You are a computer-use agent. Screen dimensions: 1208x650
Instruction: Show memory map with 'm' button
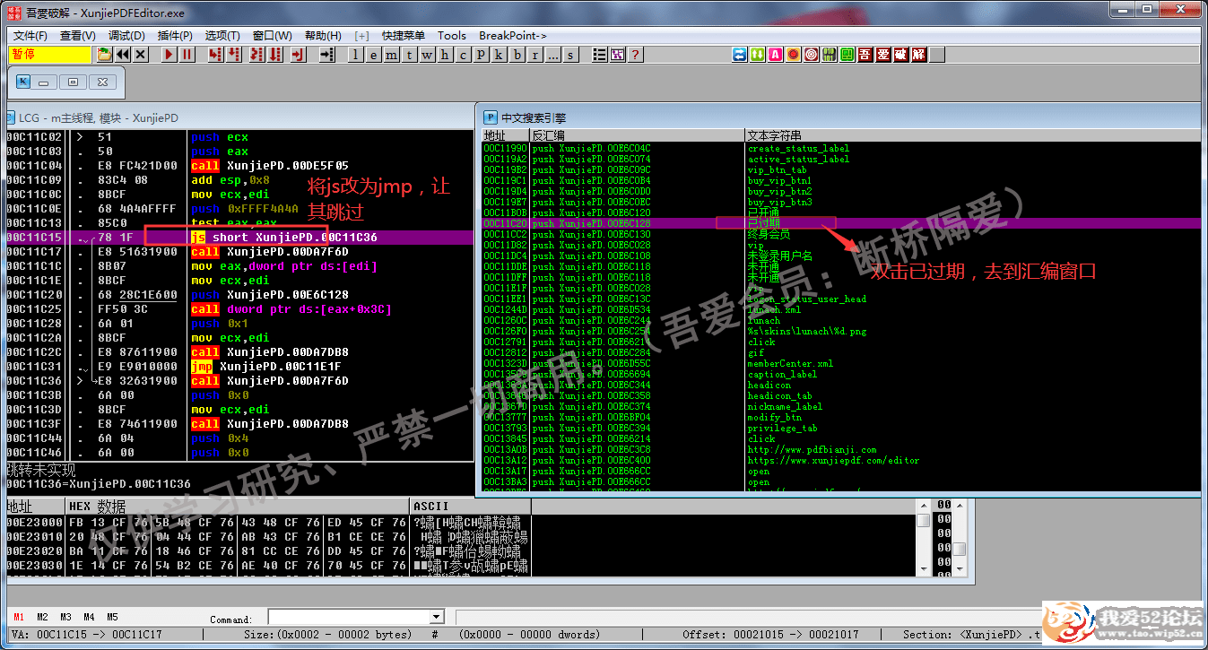[x=391, y=55]
